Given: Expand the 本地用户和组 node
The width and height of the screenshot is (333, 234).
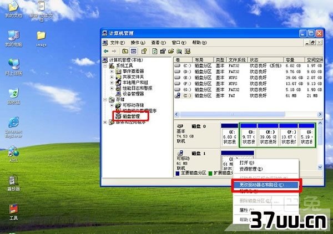Looking at the screenshot, I should pos(112,83).
